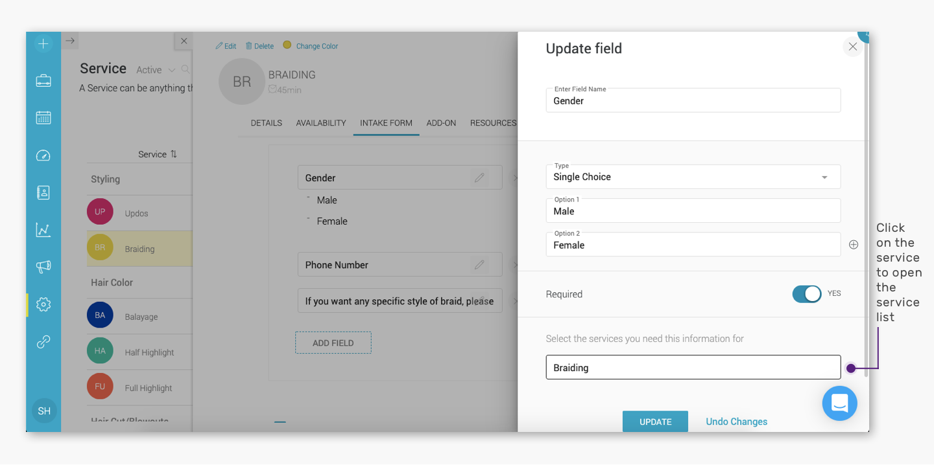The image size is (934, 465).
Task: Open the briefcase services icon in sidebar
Action: click(x=43, y=81)
